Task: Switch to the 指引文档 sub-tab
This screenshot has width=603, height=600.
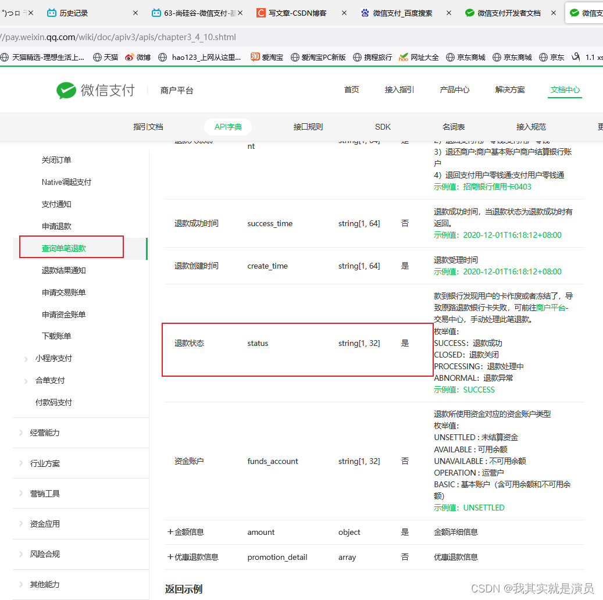Action: point(148,127)
